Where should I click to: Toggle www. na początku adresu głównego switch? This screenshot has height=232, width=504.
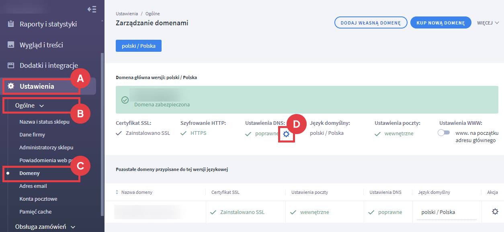[x=444, y=133]
